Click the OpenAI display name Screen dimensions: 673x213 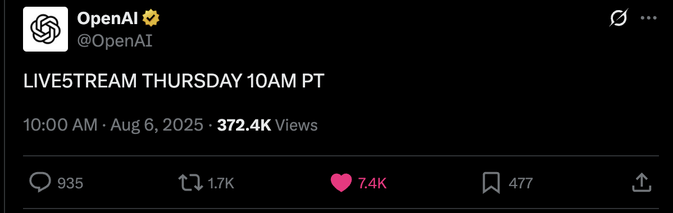pyautogui.click(x=107, y=19)
